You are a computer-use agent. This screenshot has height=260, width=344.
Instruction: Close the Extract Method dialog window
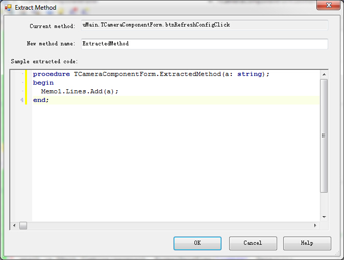(328, 5)
